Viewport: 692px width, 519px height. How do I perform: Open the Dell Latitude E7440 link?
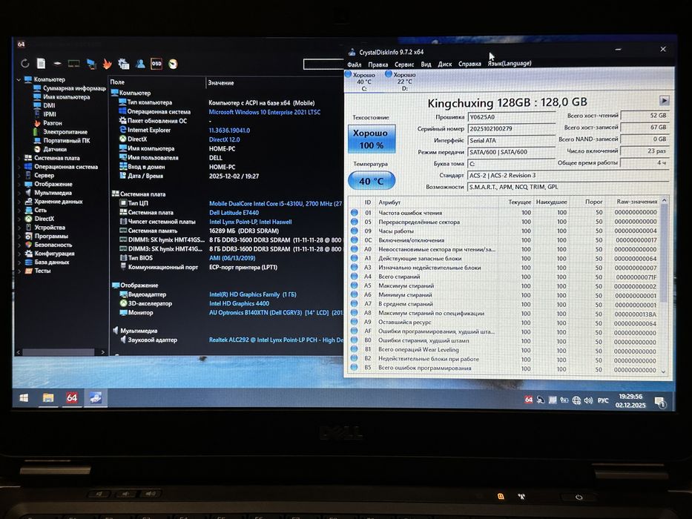coord(234,213)
